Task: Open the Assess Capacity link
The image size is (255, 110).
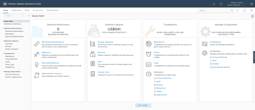Action: (x=106, y=42)
